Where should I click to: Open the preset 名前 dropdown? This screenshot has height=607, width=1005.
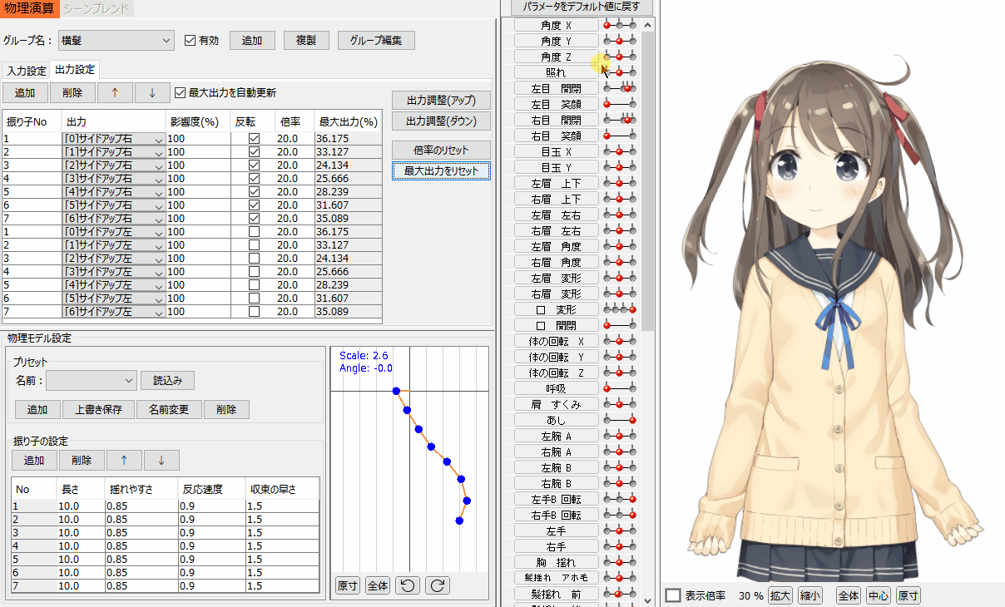click(x=92, y=380)
